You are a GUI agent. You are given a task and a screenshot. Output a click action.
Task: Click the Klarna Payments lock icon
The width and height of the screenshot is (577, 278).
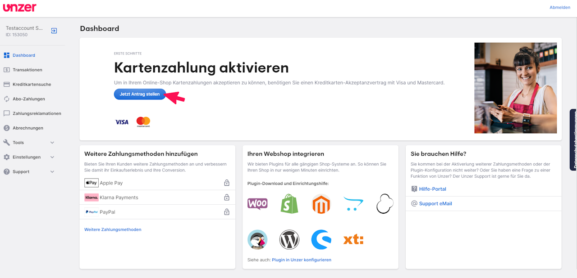tap(227, 197)
